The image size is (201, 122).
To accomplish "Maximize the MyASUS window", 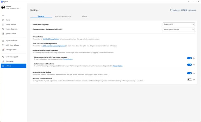I will (x=193, y=2).
